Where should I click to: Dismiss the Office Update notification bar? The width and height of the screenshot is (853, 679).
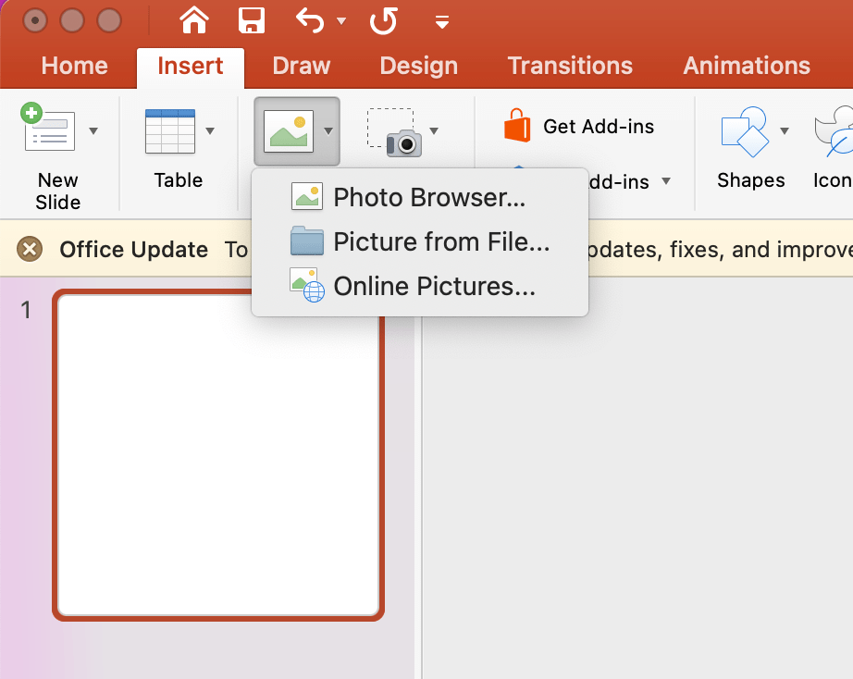point(30,249)
